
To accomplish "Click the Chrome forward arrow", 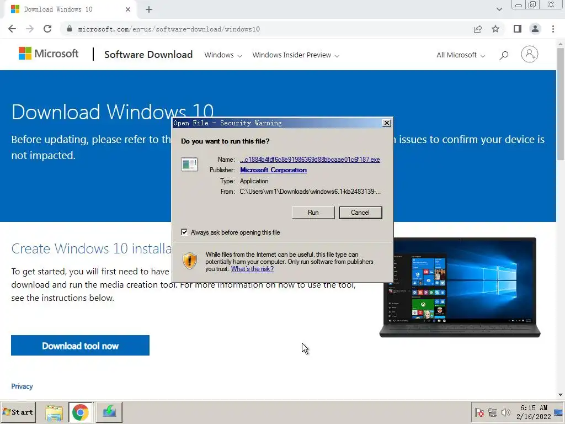I will click(30, 29).
